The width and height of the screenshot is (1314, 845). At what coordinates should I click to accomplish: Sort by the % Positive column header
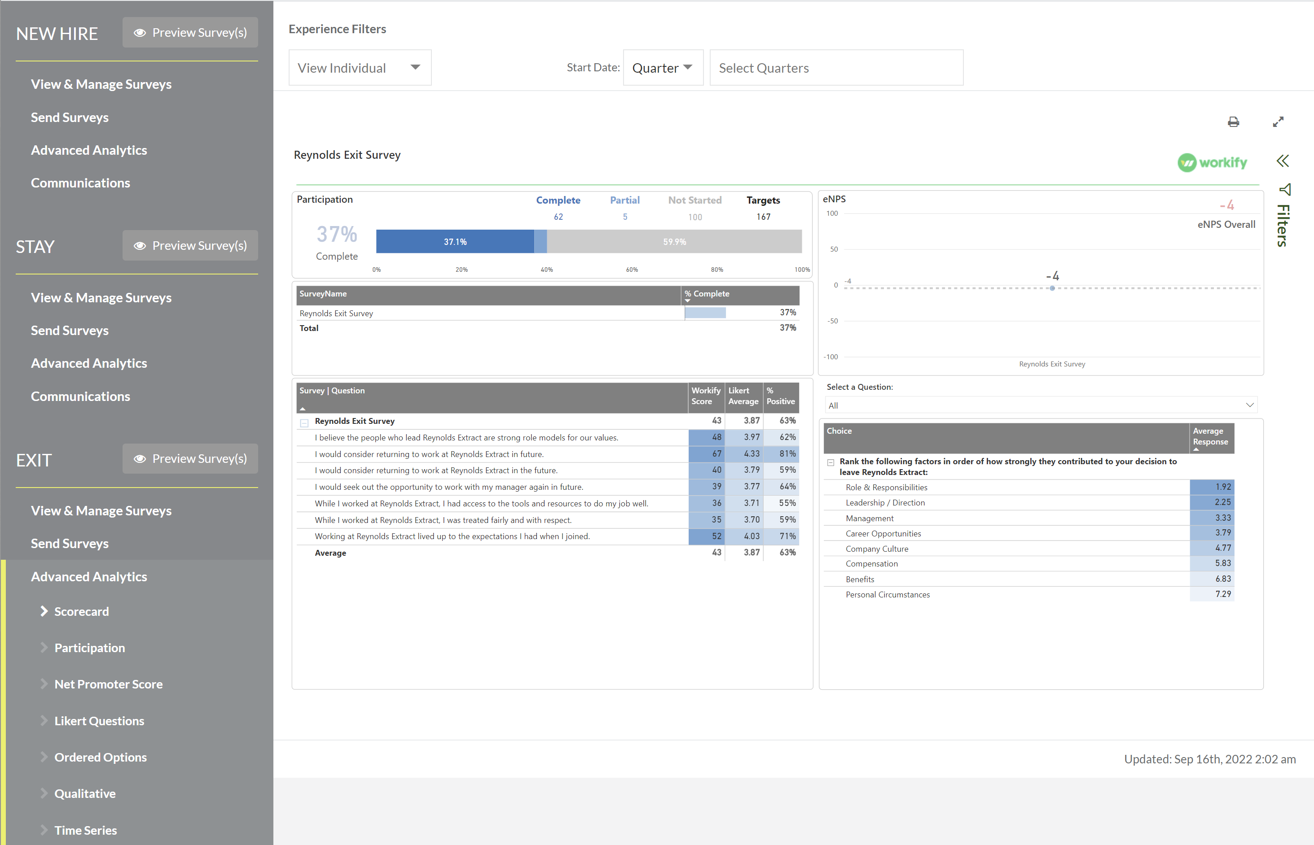click(x=781, y=397)
